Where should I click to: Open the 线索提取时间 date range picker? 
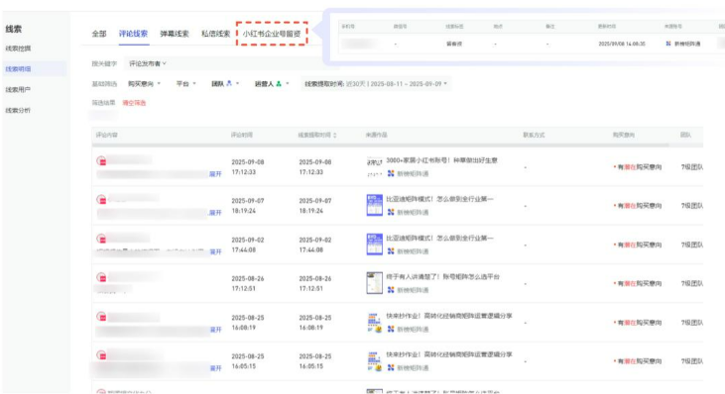point(376,84)
